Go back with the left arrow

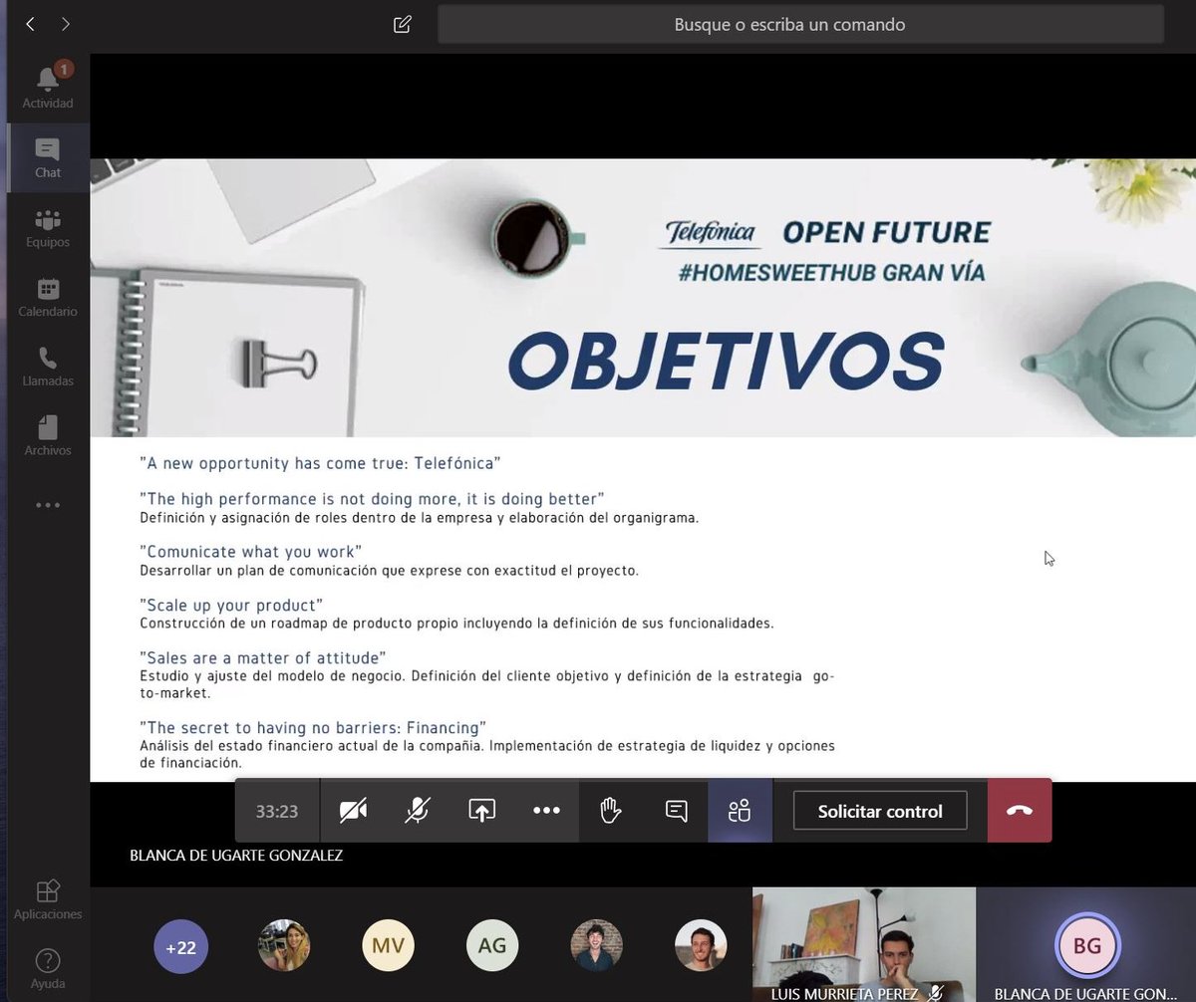(x=30, y=24)
